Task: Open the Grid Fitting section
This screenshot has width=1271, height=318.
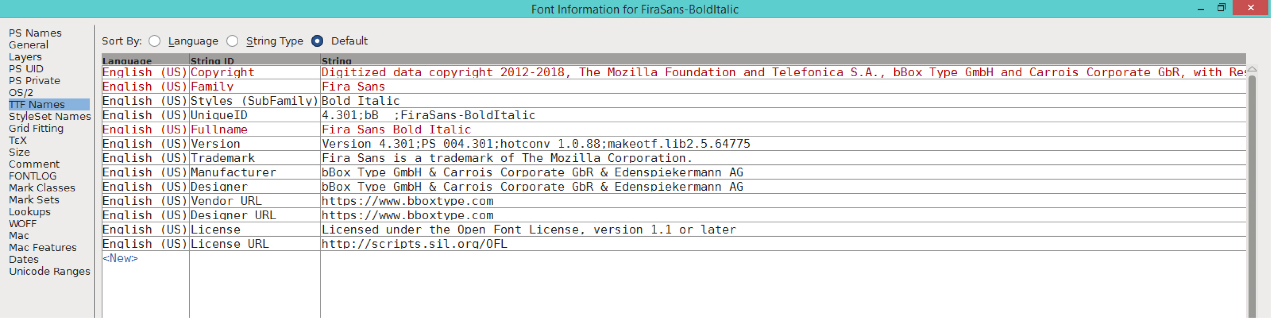Action: pyautogui.click(x=36, y=128)
